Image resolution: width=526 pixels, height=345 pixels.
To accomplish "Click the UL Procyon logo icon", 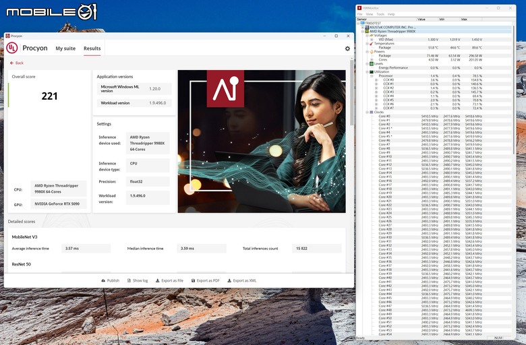I will (x=11, y=48).
